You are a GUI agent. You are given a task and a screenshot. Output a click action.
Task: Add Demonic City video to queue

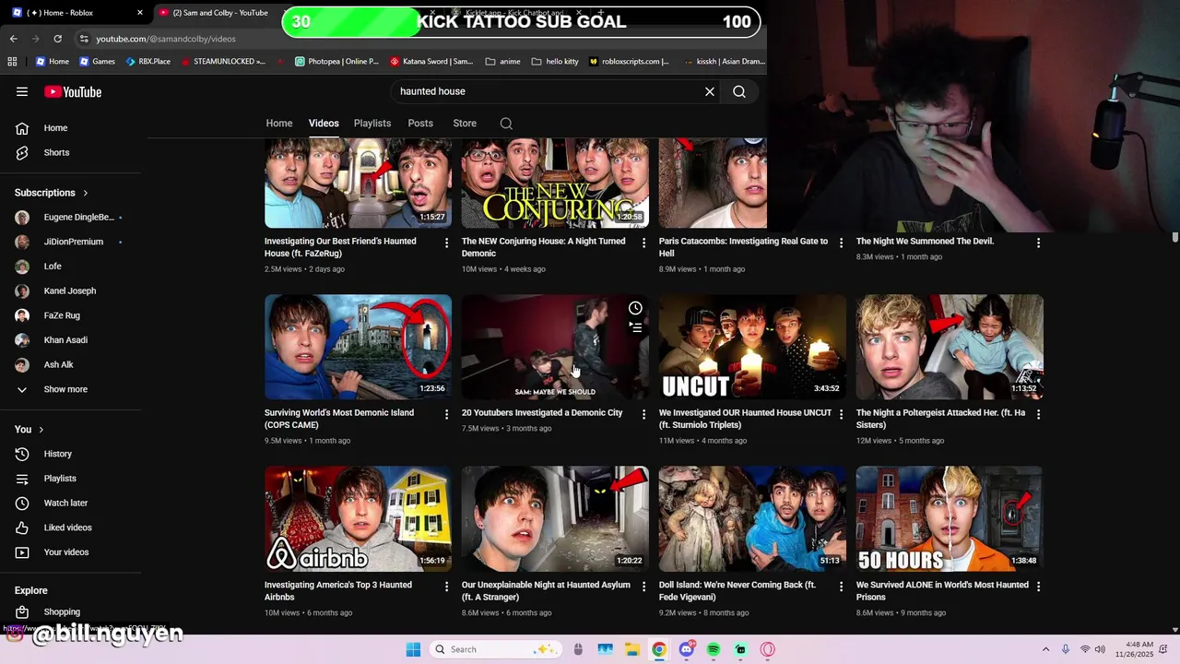pyautogui.click(x=635, y=327)
